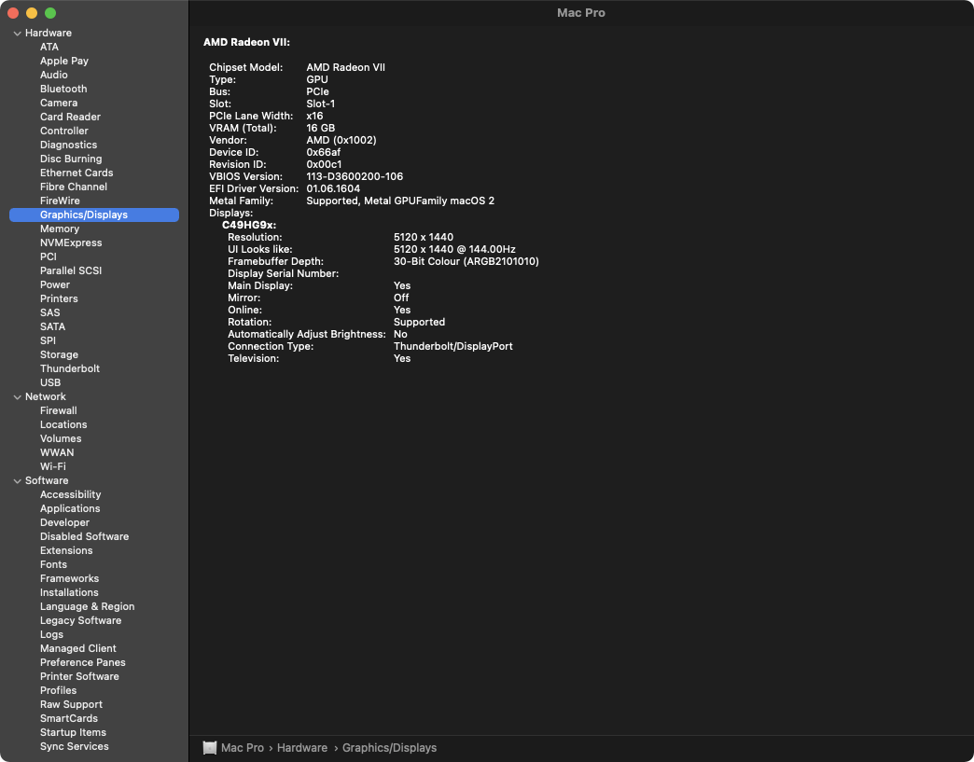Select Raw Support in the sidebar
This screenshot has width=974, height=762.
point(71,704)
